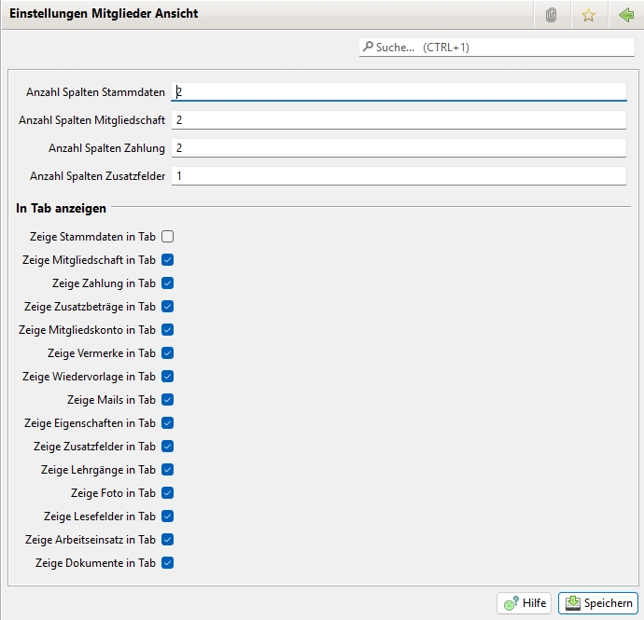
Task: Turn off Zeige Vermerke in Tab
Action: tap(168, 353)
